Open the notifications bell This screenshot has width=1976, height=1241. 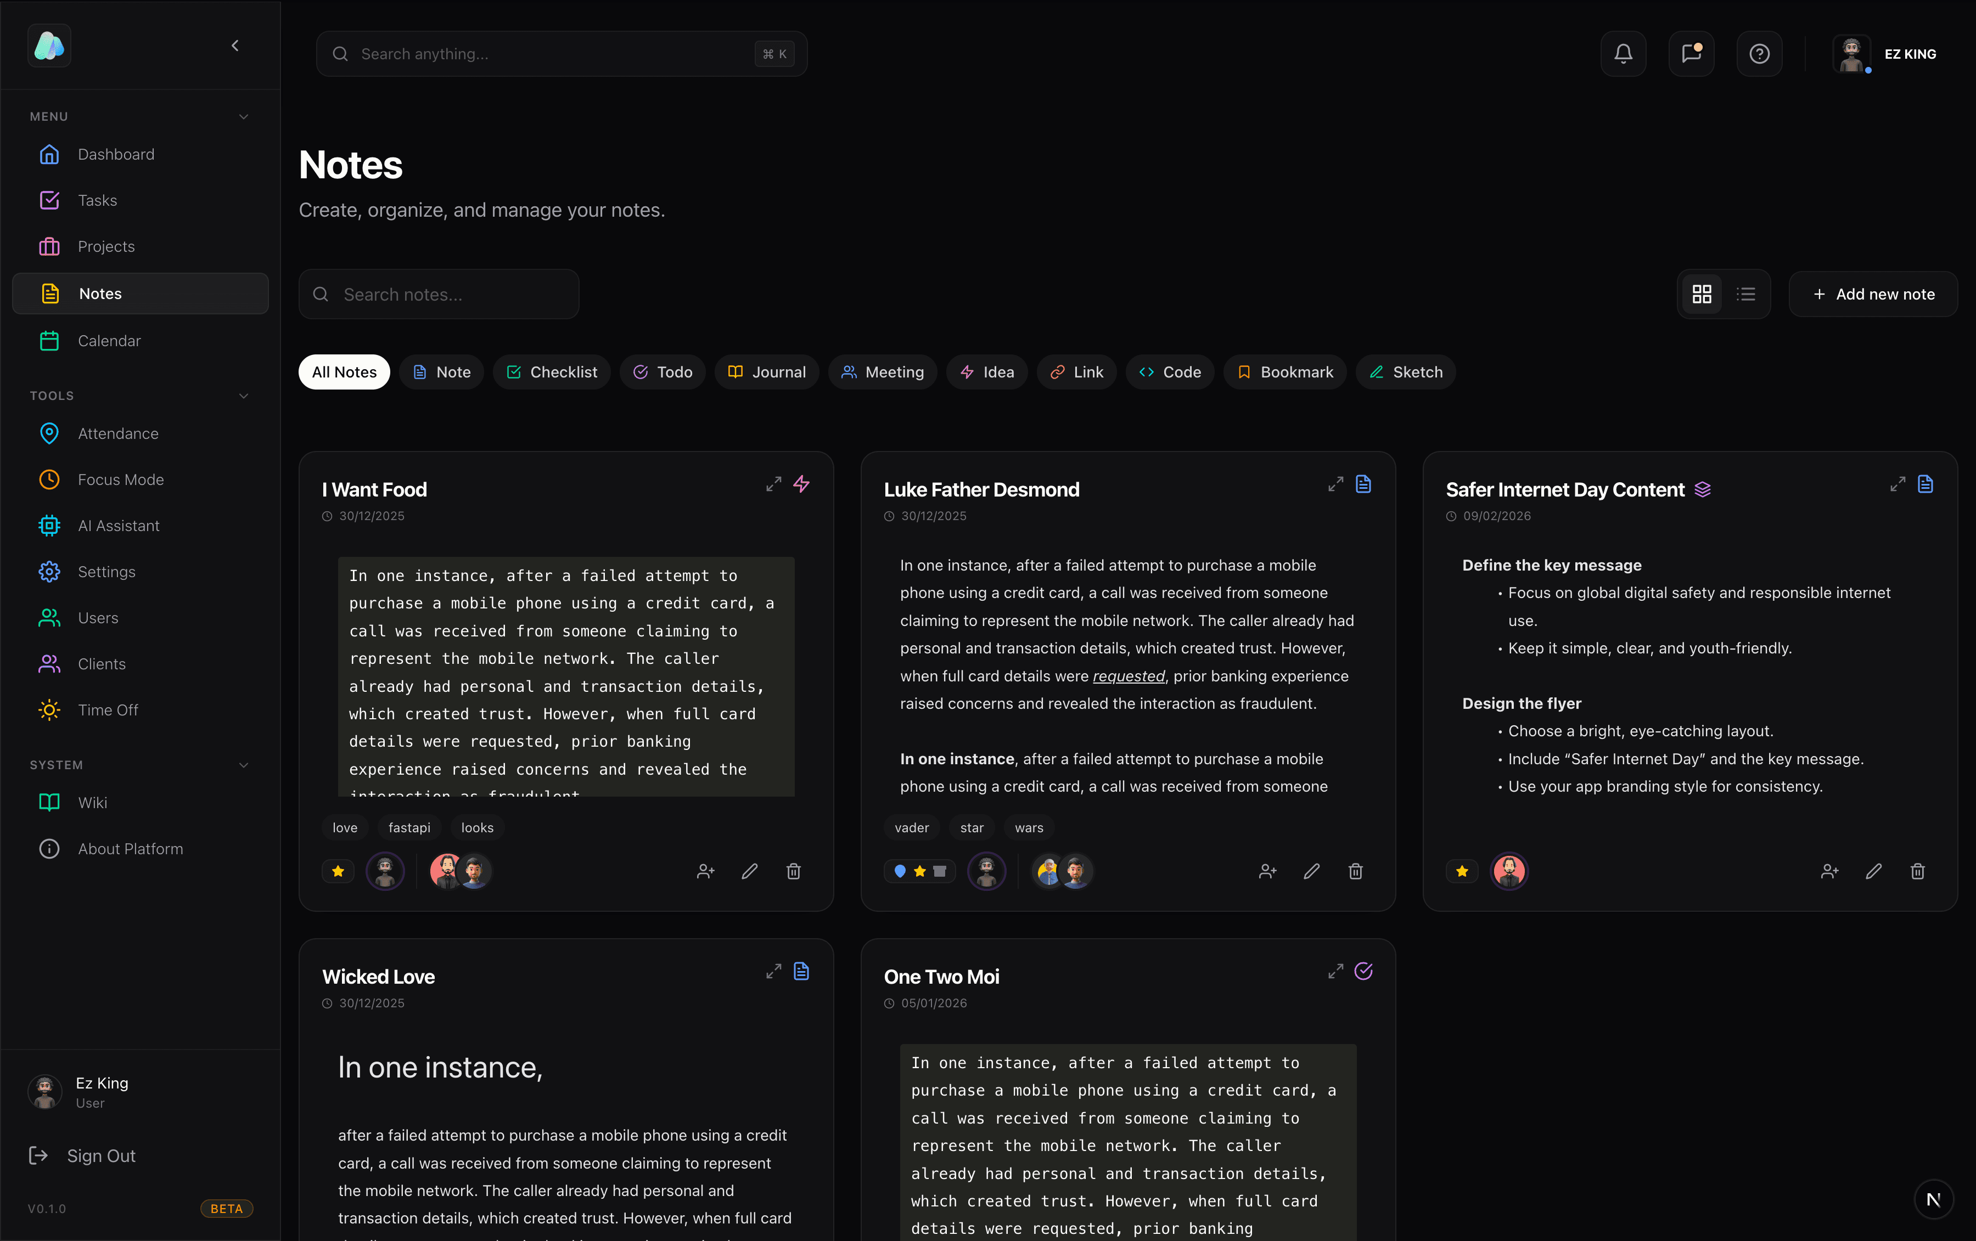(1623, 54)
